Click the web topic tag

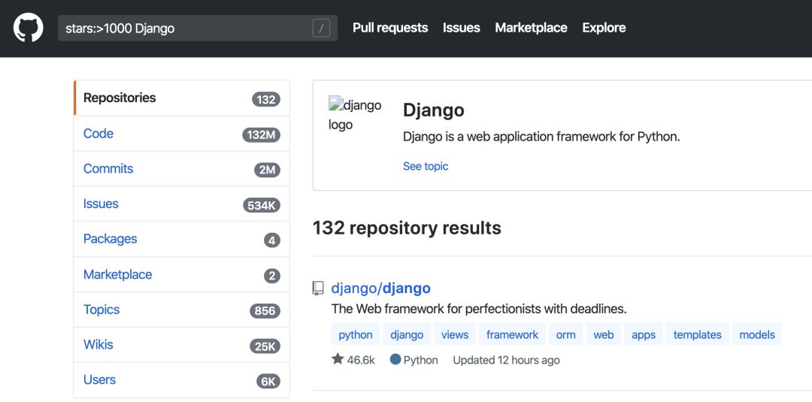603,334
